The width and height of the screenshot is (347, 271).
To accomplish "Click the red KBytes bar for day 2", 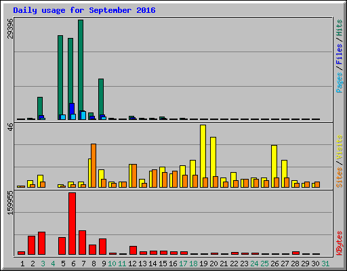I will (x=32, y=245).
